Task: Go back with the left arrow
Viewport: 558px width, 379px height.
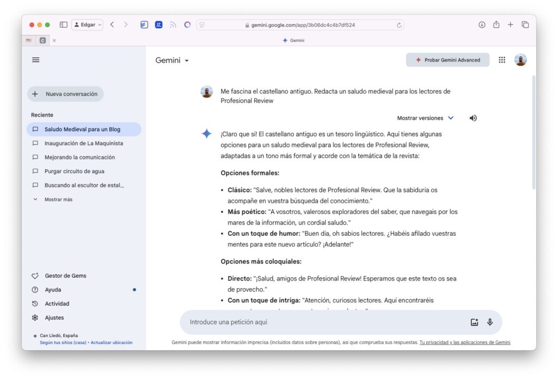Action: (112, 25)
